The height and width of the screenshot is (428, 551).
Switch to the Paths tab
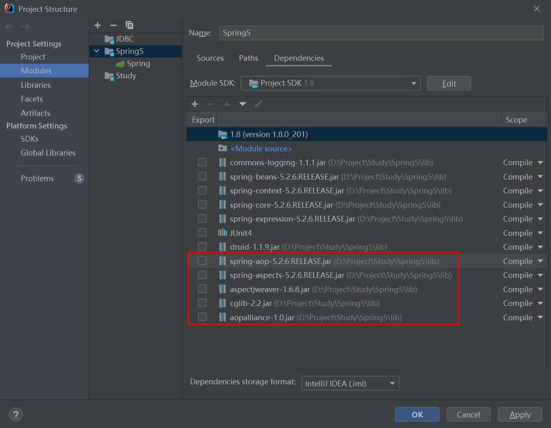tap(248, 58)
